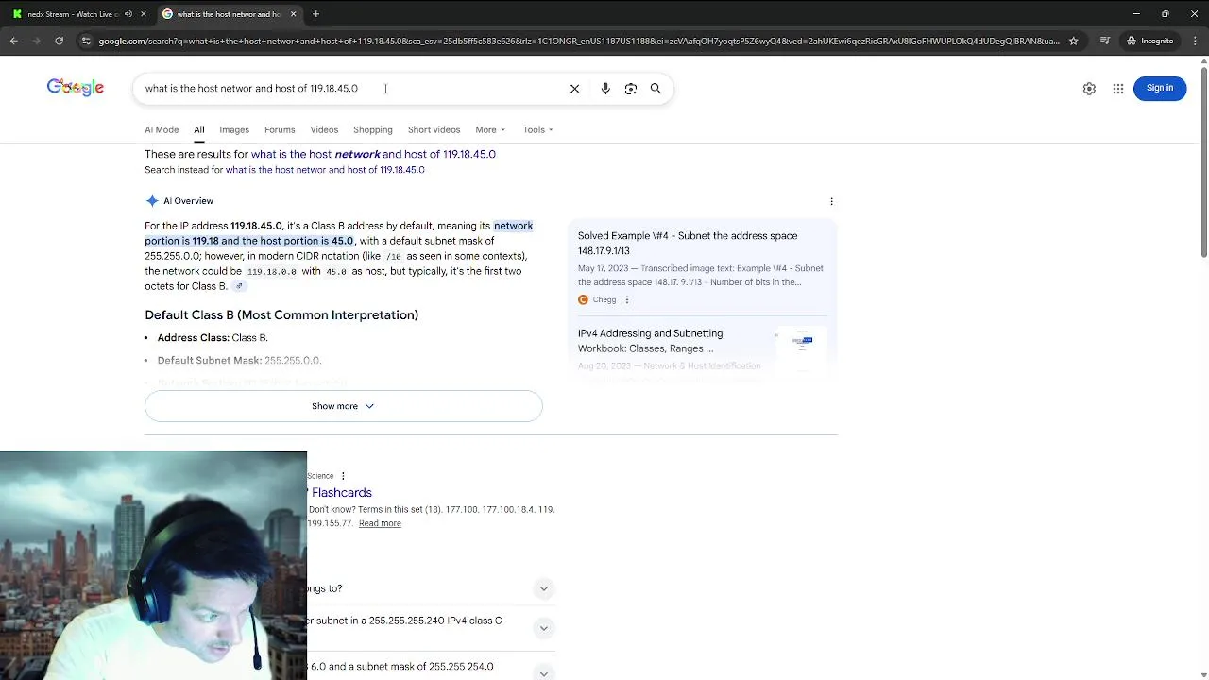Viewport: 1209px width, 680px height.
Task: Click the Incognito indicator
Action: point(1149,41)
